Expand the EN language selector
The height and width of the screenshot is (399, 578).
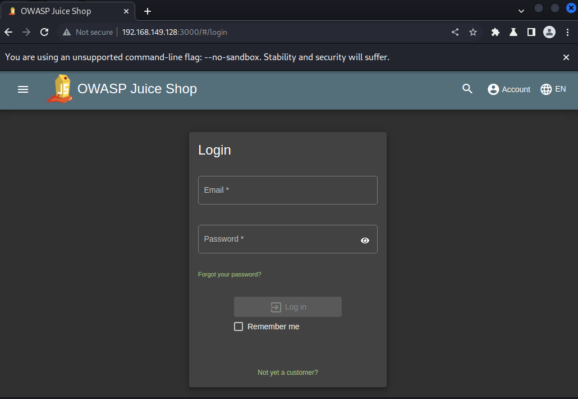click(553, 89)
